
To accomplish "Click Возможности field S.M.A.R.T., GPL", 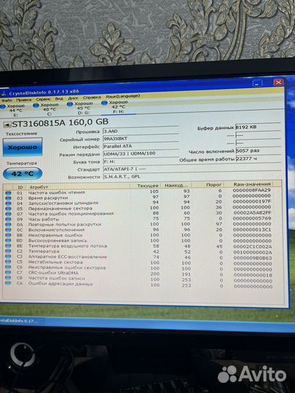I will tap(192, 176).
